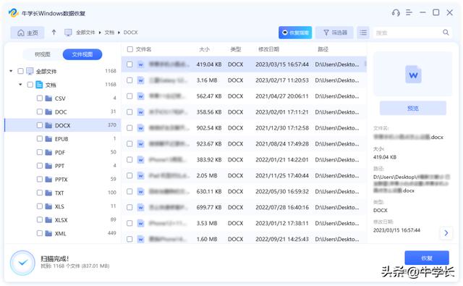This screenshot has height=286, width=463.
Task: Check the select-all 文件名 header checkbox
Action: [130, 49]
